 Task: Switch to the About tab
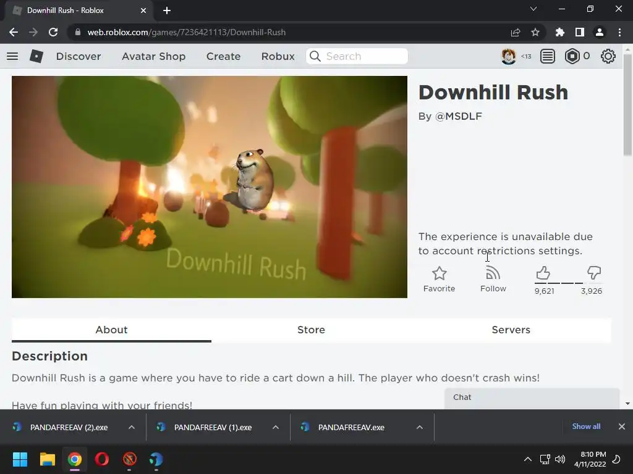tap(111, 330)
